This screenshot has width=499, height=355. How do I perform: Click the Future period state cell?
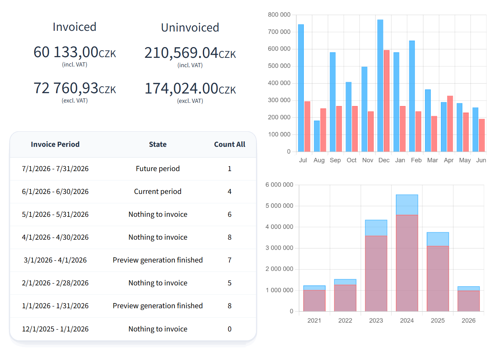[x=158, y=169]
